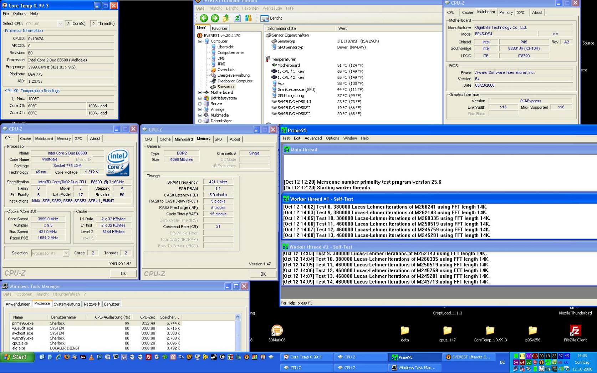
Task: Expand the Motherboard node in EVEREST tree
Action: pos(200,92)
